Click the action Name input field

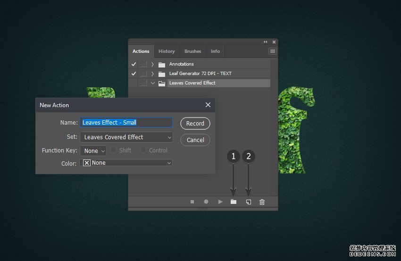click(x=126, y=122)
